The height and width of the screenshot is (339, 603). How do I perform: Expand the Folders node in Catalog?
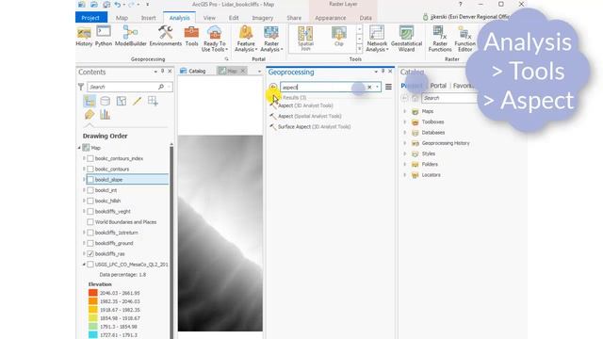[404, 164]
